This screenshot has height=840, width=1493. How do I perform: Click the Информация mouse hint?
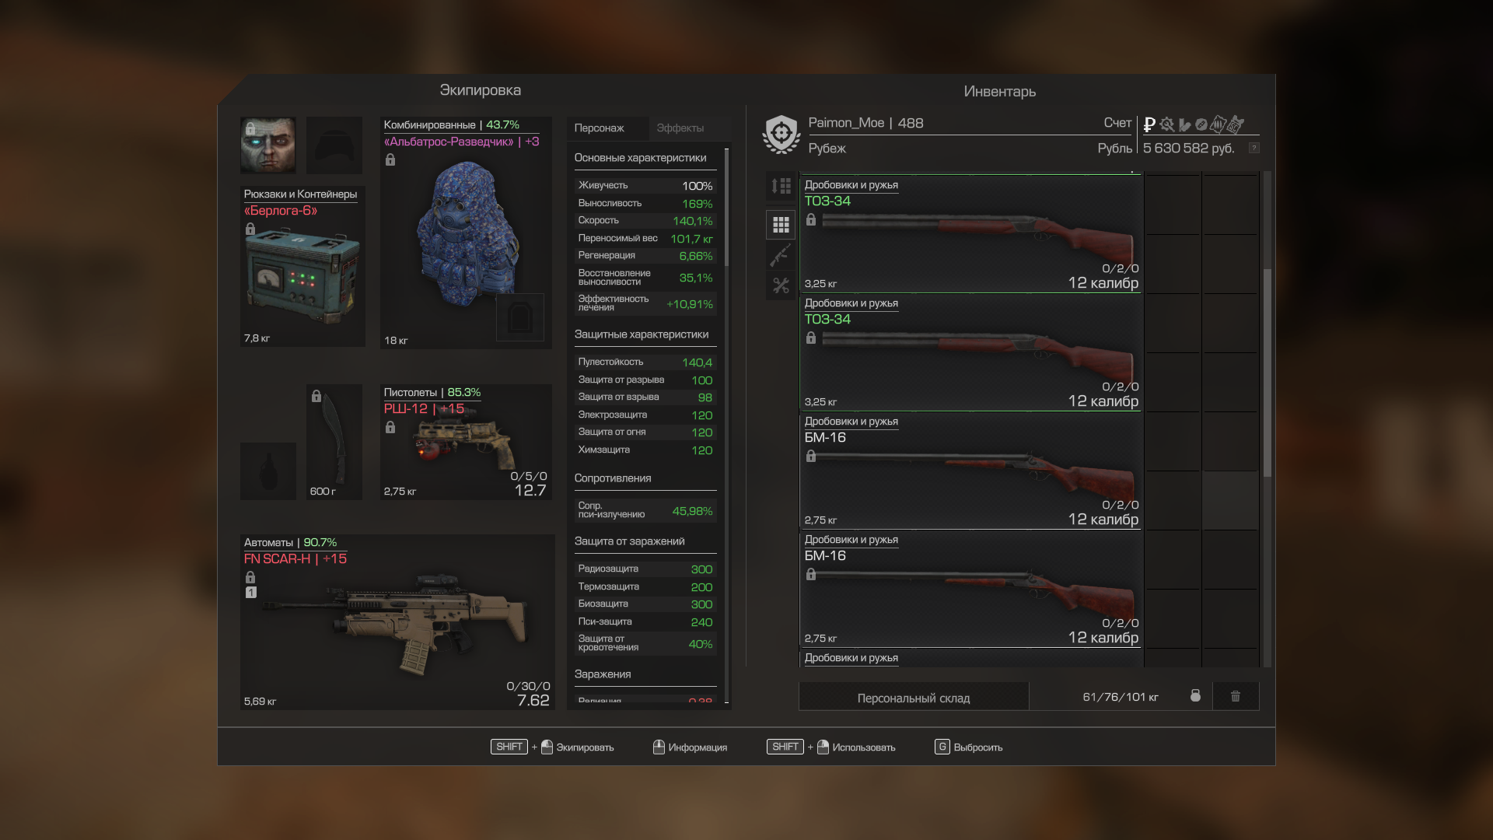point(690,747)
